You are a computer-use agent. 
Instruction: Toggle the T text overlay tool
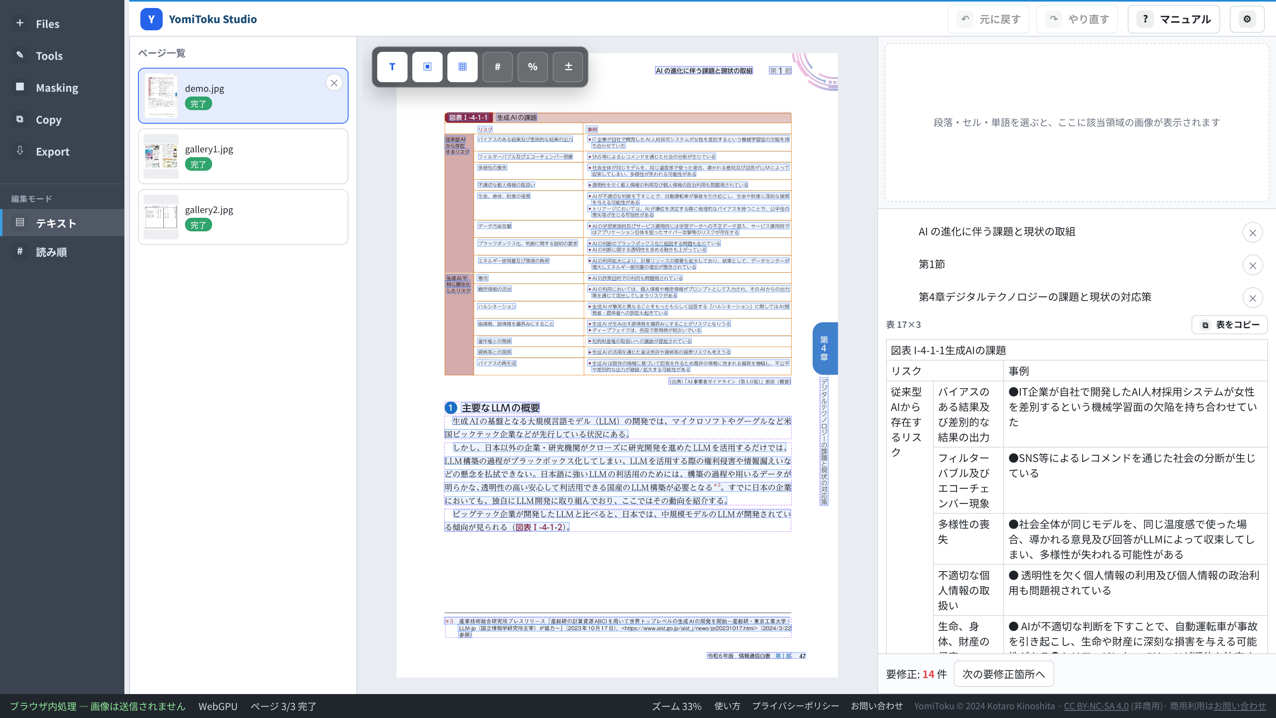click(x=392, y=66)
